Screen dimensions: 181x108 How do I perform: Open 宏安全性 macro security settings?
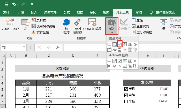coord(40,32)
